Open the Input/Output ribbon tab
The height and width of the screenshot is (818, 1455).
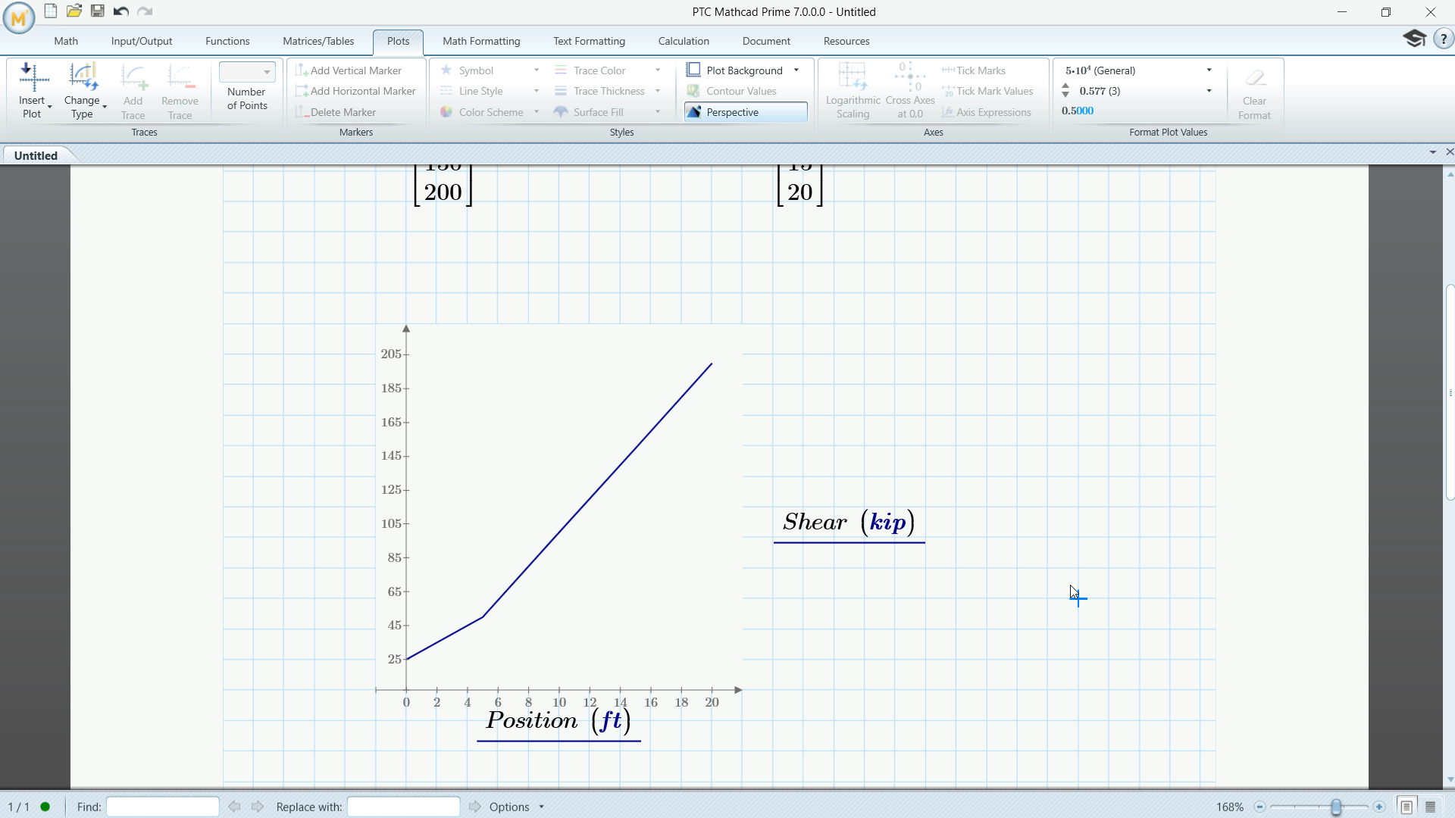(x=142, y=41)
